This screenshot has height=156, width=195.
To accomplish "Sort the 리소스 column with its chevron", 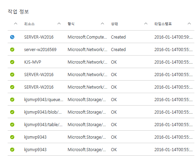I will (59, 24).
